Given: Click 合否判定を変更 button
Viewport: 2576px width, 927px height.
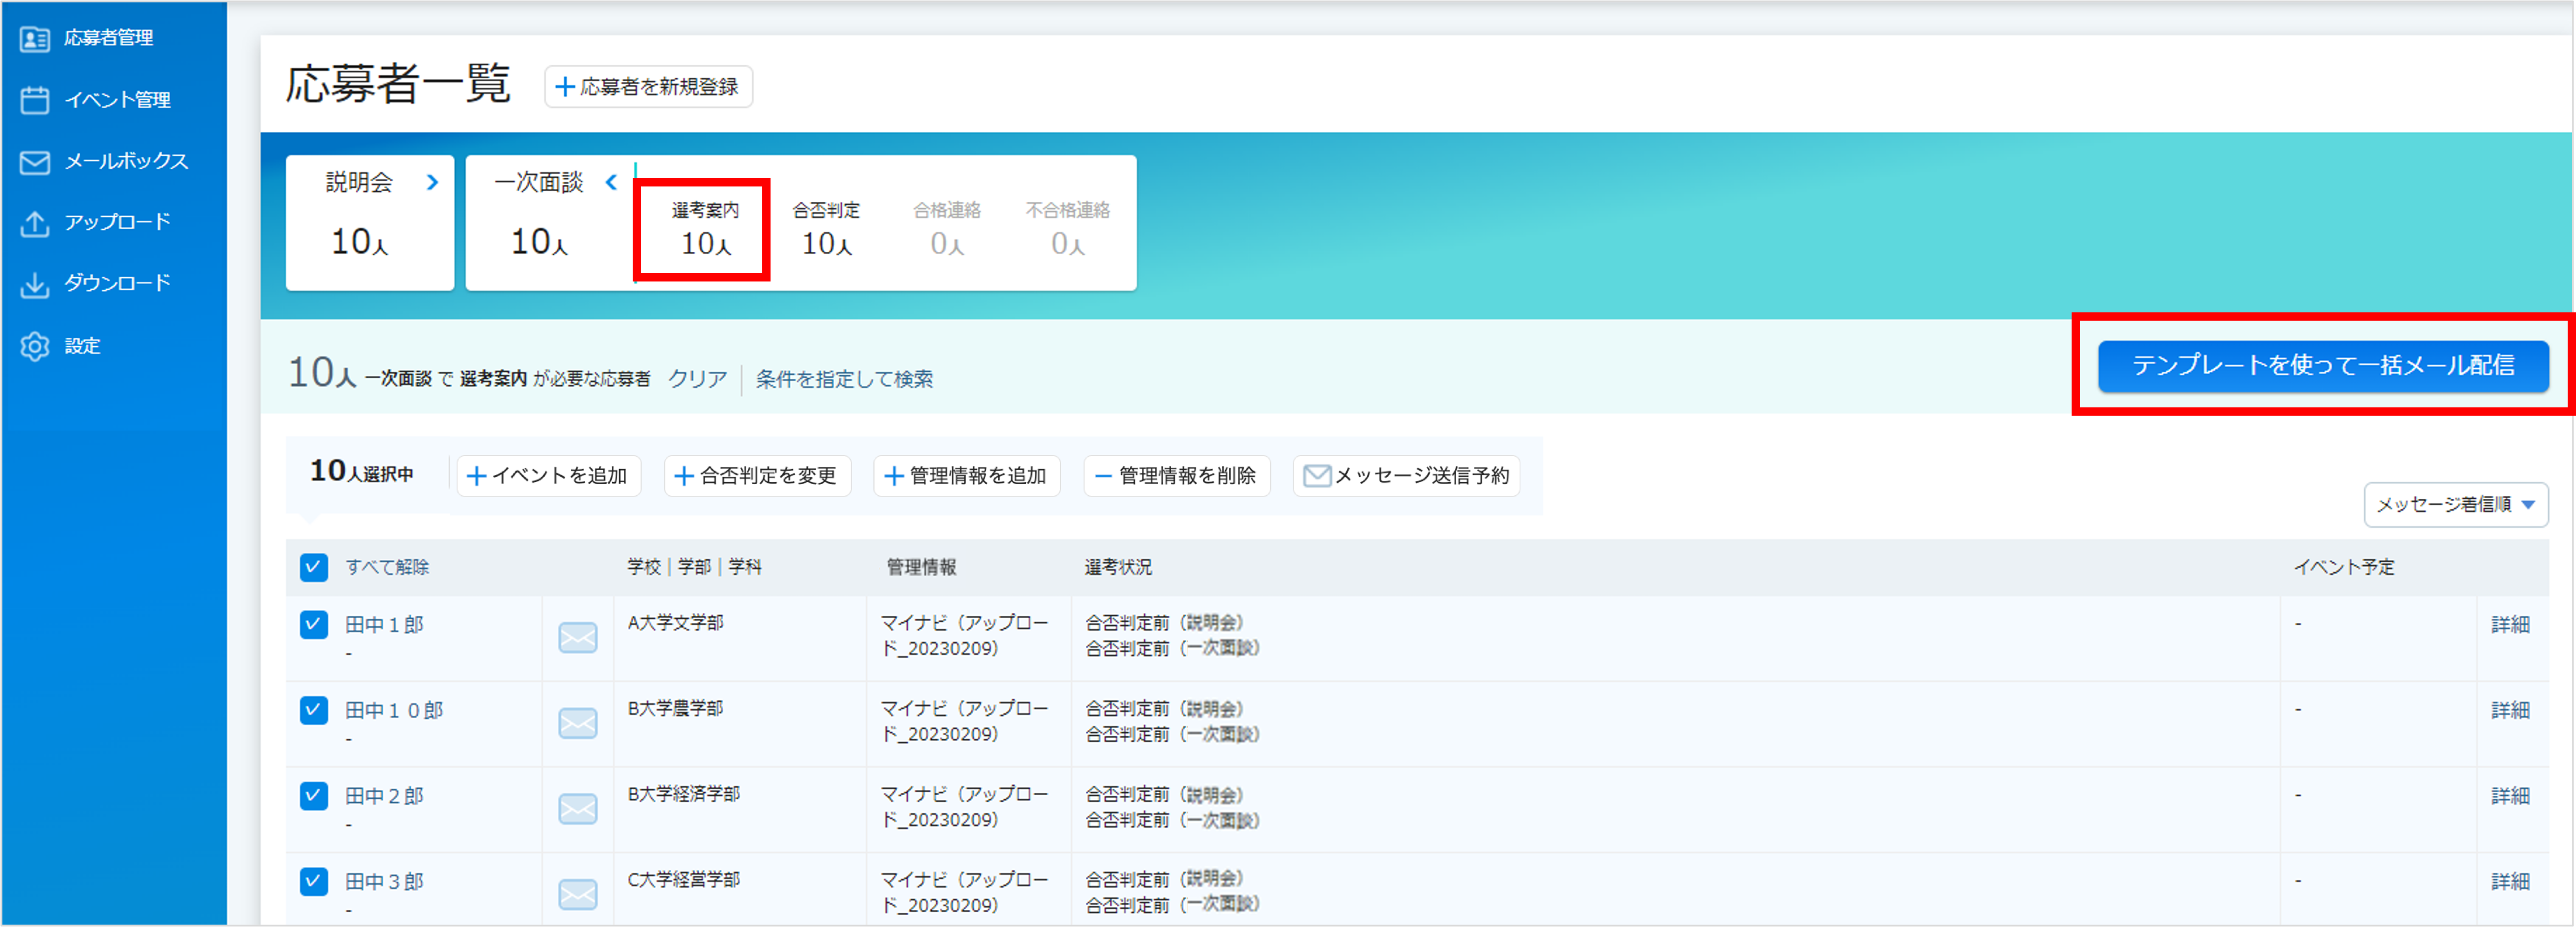Looking at the screenshot, I should click(757, 476).
